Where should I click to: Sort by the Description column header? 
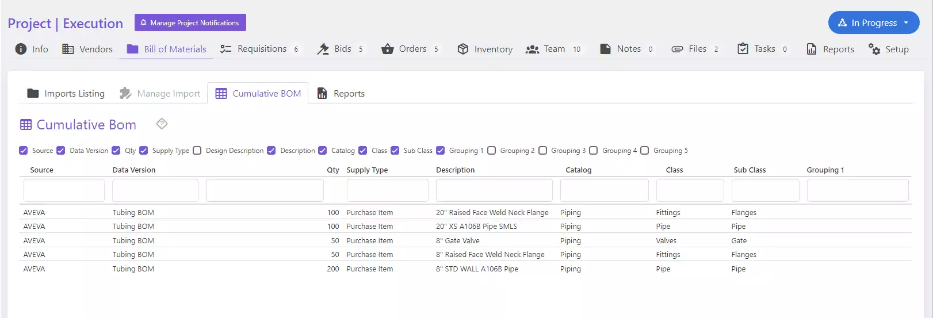point(456,170)
